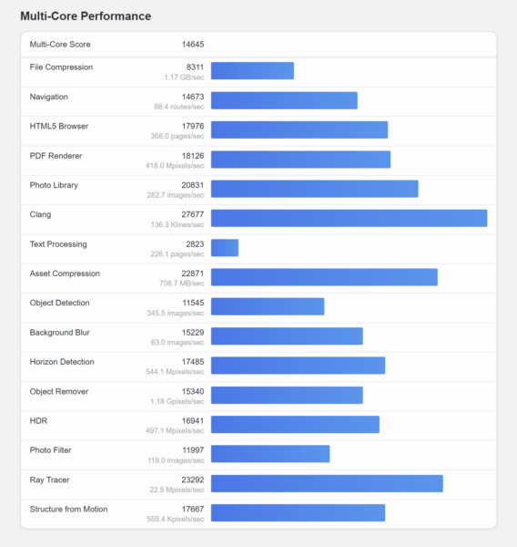Click the Clang score bar
517x547 pixels.
point(350,218)
